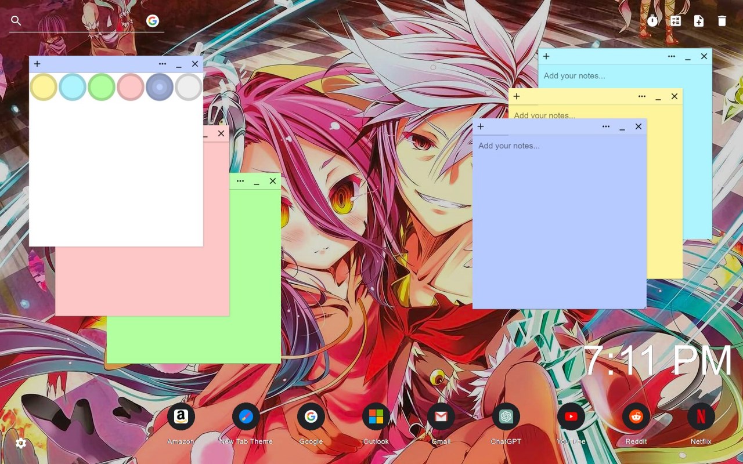Create a new sticky note
Viewport: 743px width, 464px height.
point(699,21)
